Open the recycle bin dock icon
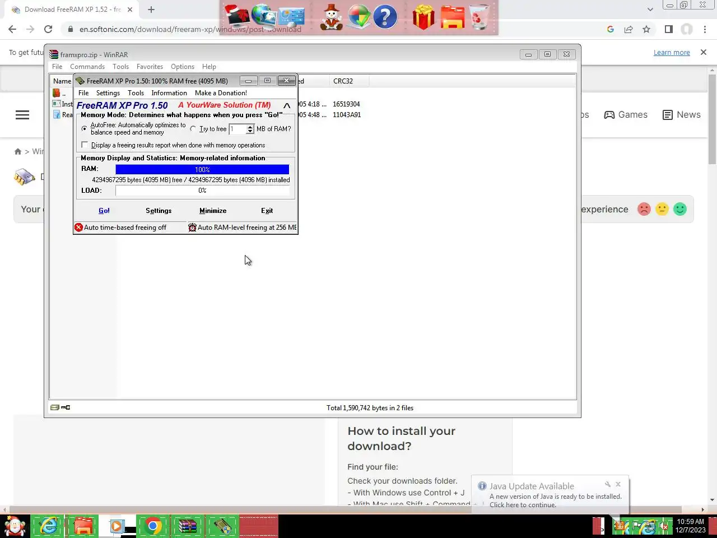717x538 pixels. [x=479, y=17]
